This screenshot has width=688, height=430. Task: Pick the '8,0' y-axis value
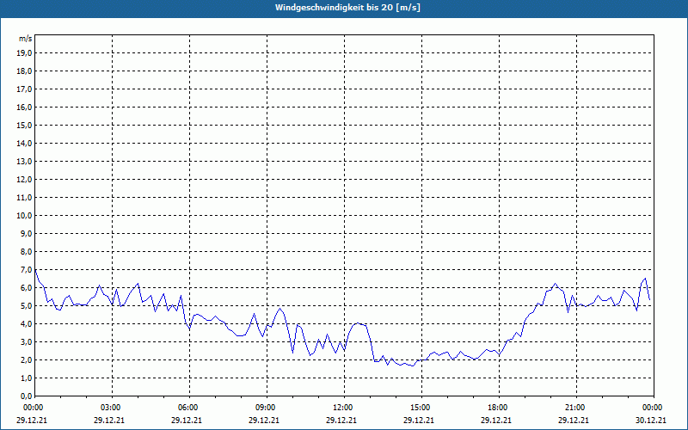coord(27,251)
